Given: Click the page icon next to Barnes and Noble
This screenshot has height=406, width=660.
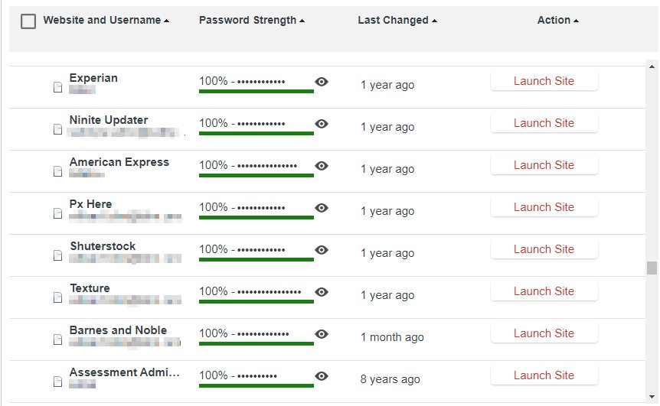Looking at the screenshot, I should pyautogui.click(x=57, y=339).
